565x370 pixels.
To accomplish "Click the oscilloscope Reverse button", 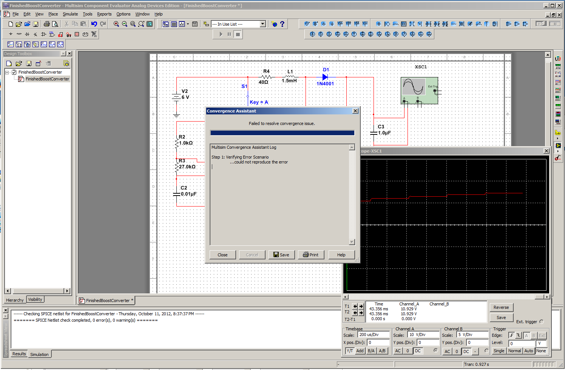I will coord(501,307).
